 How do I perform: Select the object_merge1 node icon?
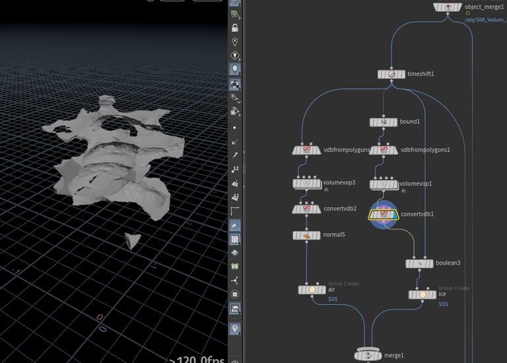(448, 7)
